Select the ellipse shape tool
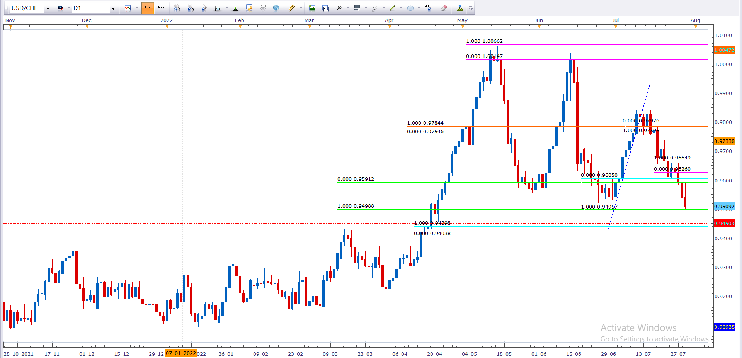 410,8
